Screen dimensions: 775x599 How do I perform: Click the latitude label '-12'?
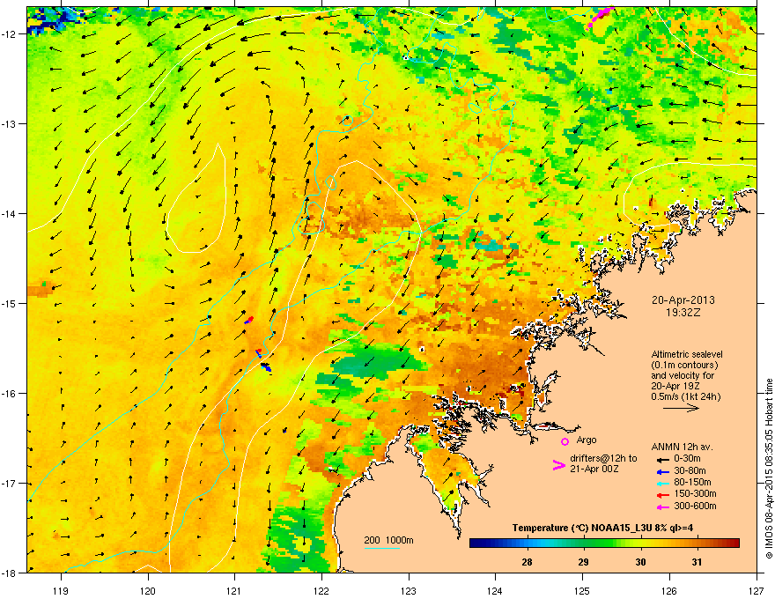[x=10, y=33]
